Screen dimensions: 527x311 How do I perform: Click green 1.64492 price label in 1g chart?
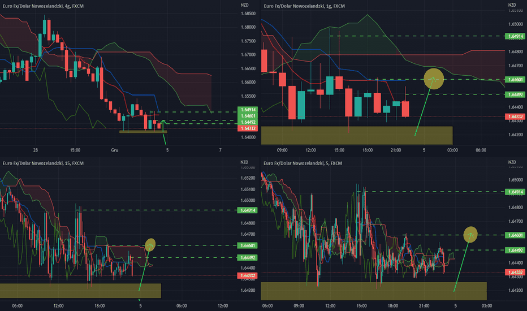tap(515, 95)
